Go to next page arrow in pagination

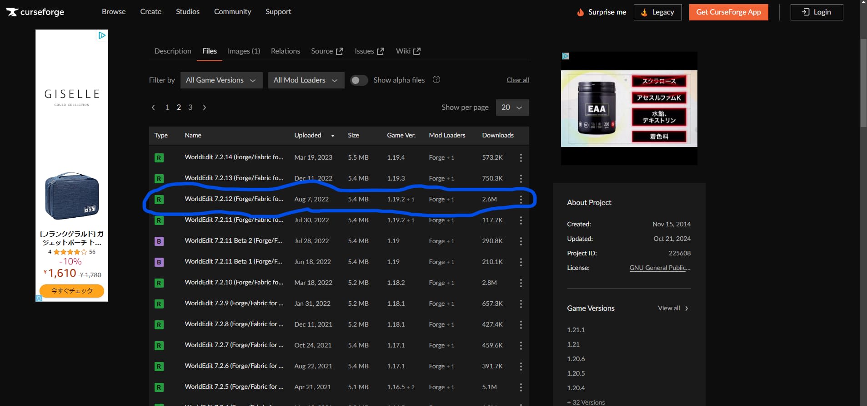[x=205, y=108]
